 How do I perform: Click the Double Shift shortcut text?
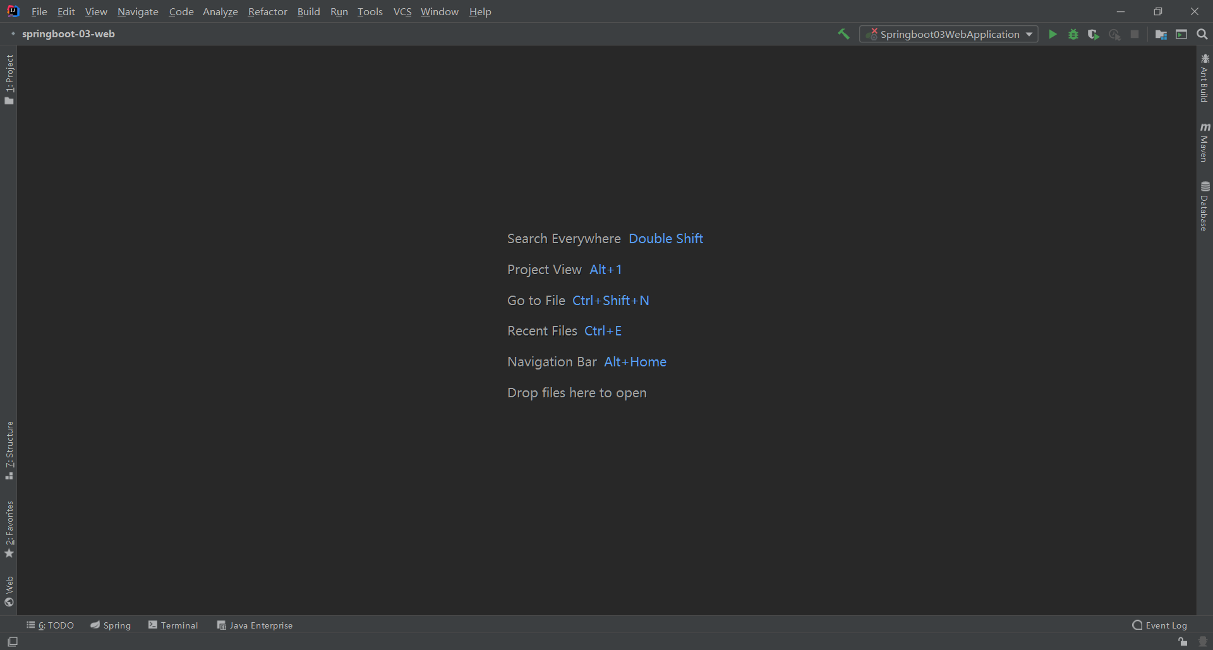pyautogui.click(x=666, y=239)
